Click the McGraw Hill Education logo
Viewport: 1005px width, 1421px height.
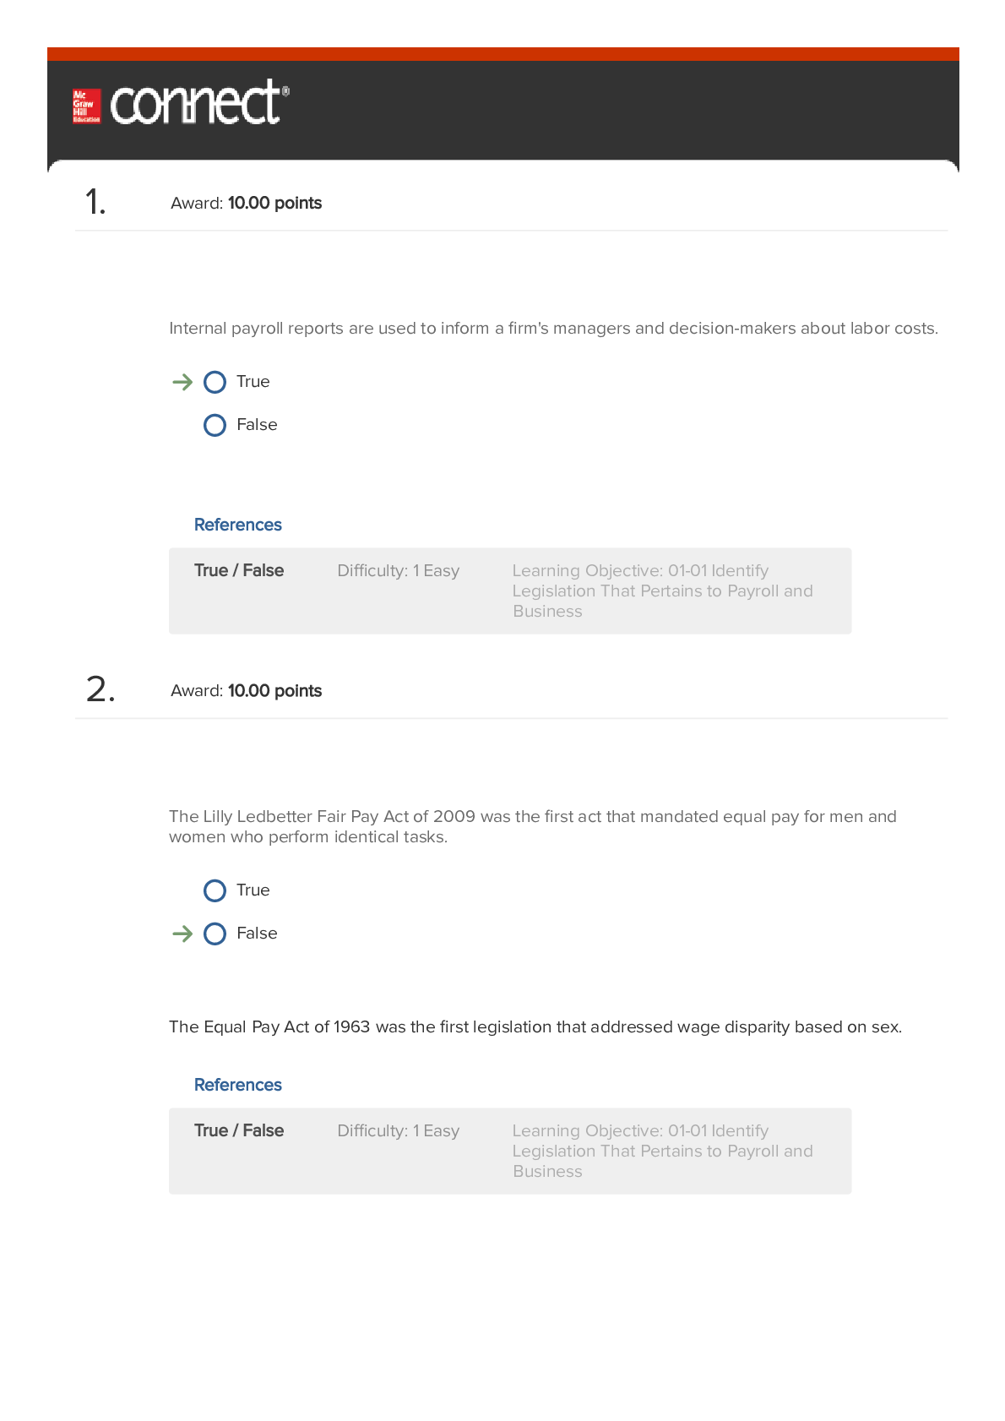[x=86, y=106]
